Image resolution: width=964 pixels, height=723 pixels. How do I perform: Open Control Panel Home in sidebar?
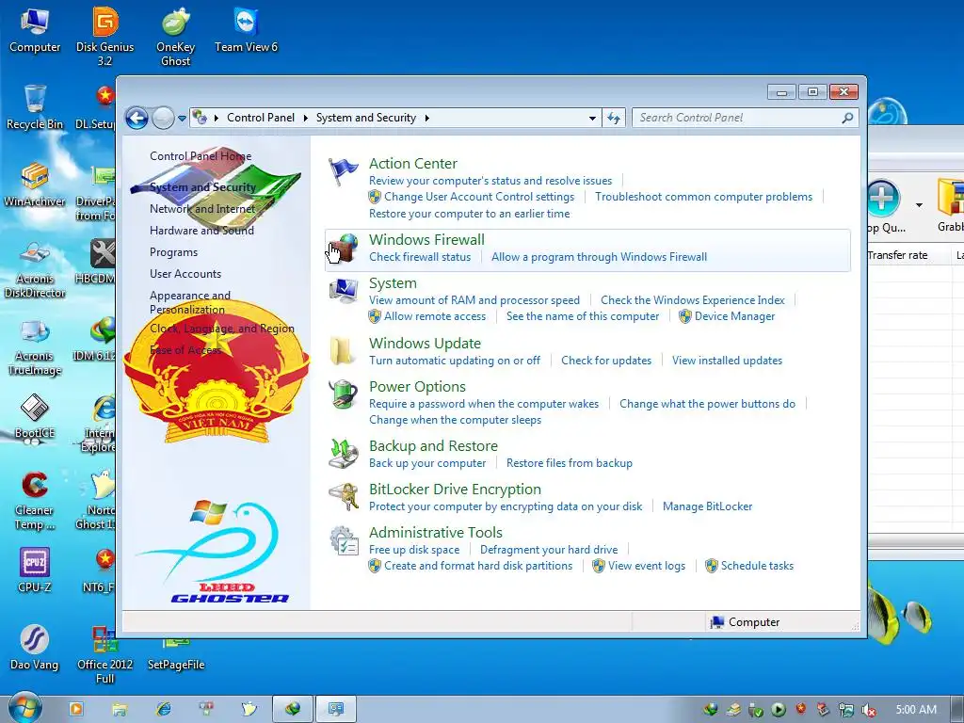coord(201,156)
